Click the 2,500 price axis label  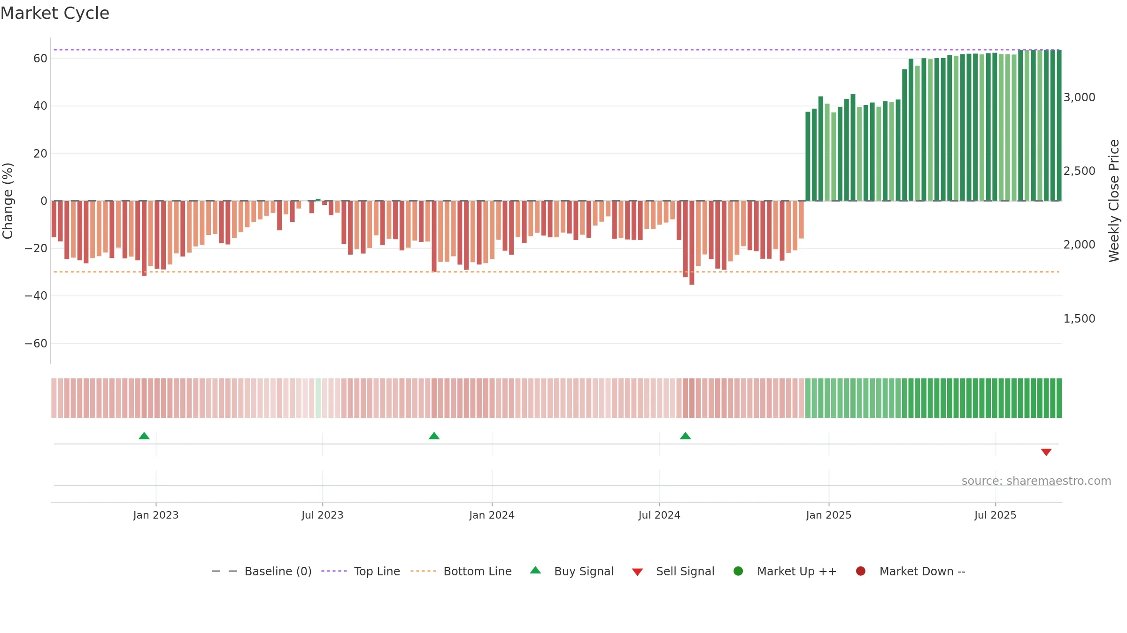click(x=1079, y=171)
